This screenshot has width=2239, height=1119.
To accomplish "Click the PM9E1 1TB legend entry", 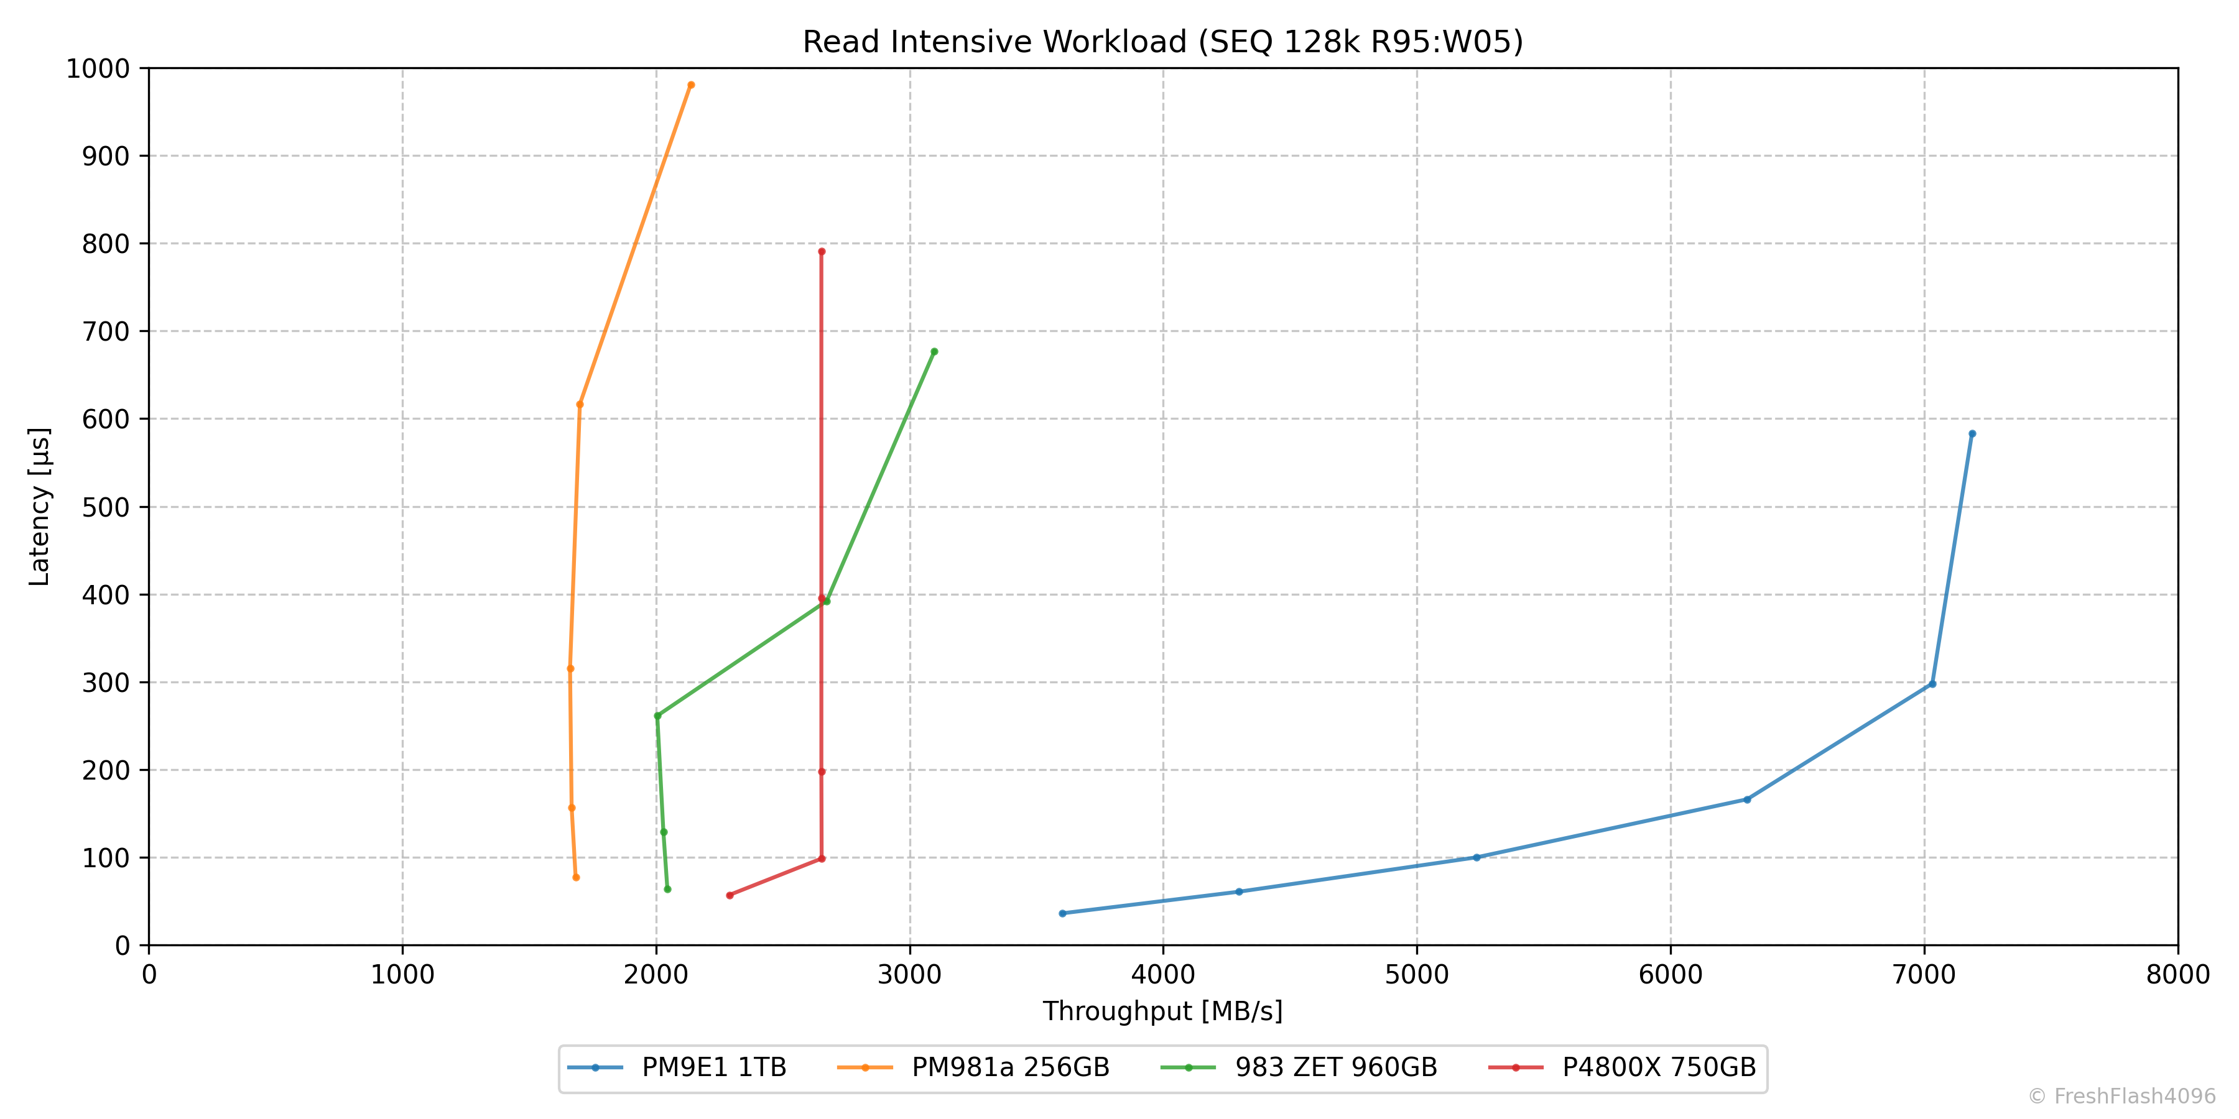I will (x=713, y=1067).
